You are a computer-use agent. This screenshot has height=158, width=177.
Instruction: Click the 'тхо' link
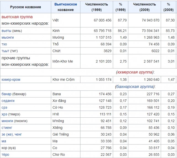pyautogui.click(x=4, y=44)
